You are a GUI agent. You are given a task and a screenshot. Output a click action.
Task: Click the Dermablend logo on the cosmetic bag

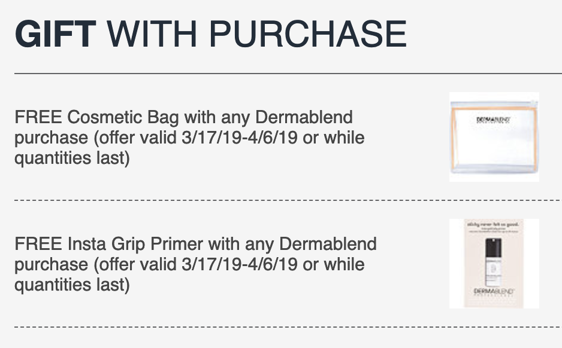493,120
